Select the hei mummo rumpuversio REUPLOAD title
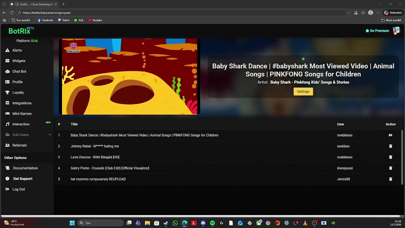This screenshot has height=228, width=405. pos(98,179)
